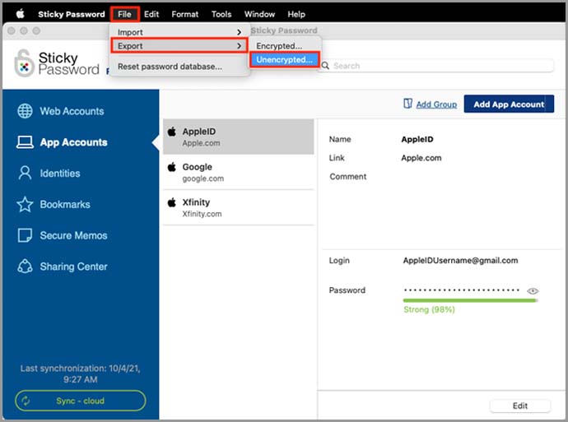Click the Add Group book icon

pos(407,104)
